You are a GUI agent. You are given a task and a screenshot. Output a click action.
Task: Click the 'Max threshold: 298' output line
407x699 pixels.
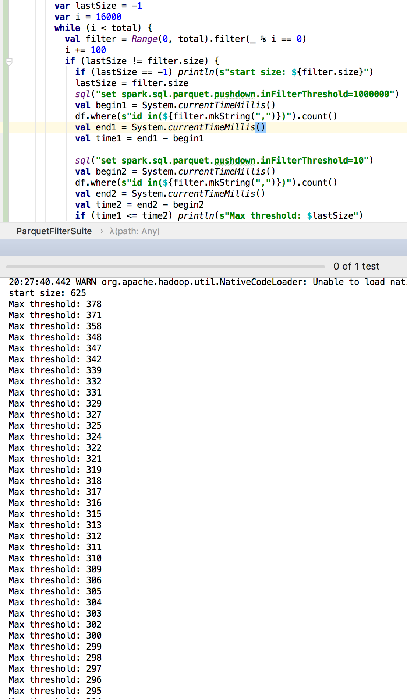tap(55, 658)
